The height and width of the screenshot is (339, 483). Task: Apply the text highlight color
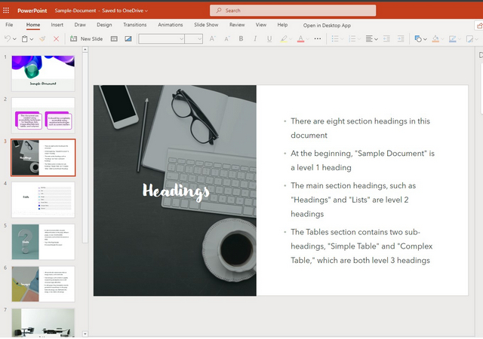(284, 38)
